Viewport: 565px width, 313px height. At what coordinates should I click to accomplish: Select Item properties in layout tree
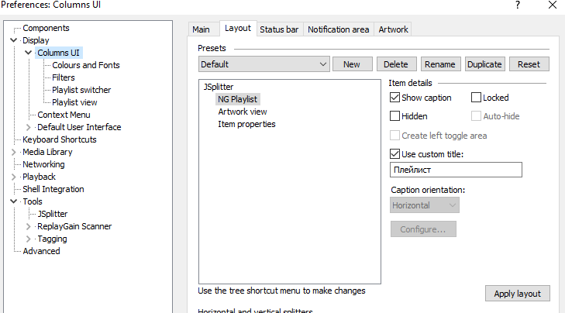pos(246,124)
